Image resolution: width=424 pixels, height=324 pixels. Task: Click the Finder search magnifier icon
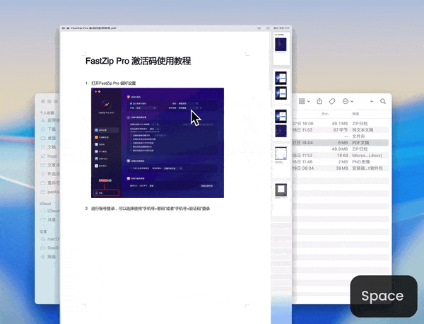[x=383, y=101]
